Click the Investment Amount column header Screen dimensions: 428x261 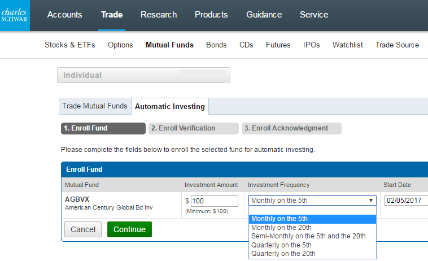211,185
